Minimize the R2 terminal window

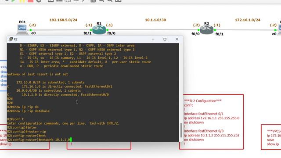[153, 39]
